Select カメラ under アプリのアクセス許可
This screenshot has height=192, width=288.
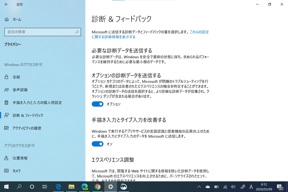click(16, 171)
